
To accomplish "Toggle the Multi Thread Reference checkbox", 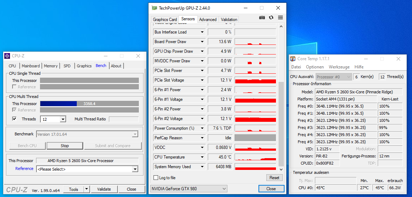I will coord(14,110).
